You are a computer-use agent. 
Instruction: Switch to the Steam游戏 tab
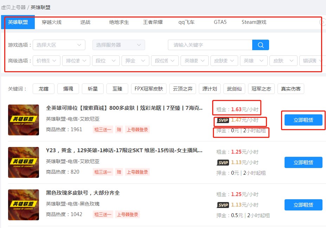click(254, 22)
